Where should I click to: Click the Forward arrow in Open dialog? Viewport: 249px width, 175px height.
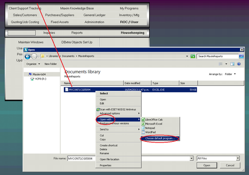(x=34, y=56)
